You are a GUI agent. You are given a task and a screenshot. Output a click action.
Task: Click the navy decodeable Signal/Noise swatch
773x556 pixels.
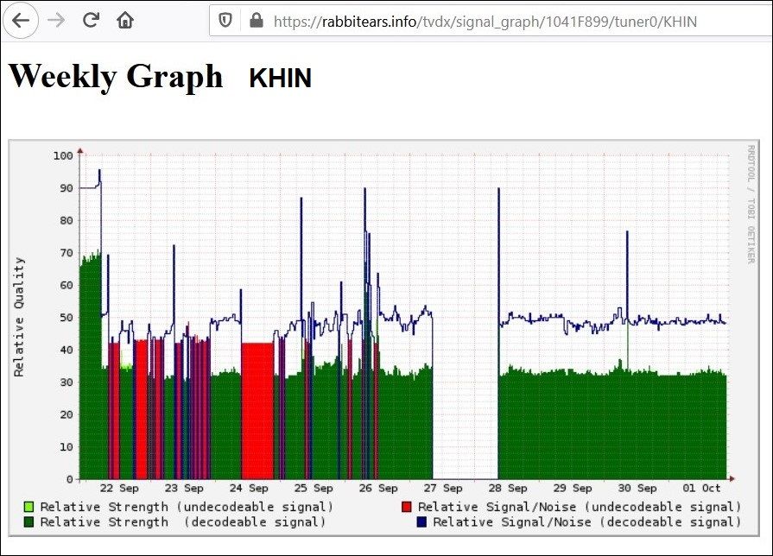click(x=421, y=522)
